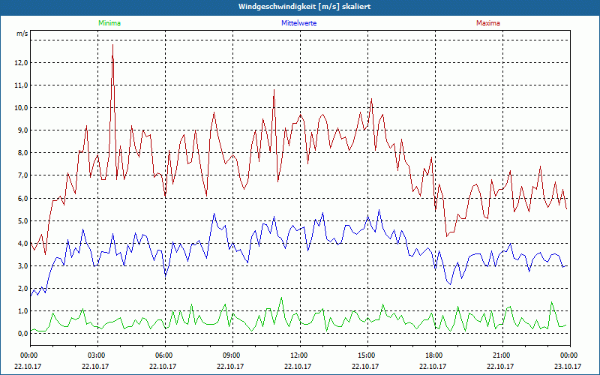Click the '0,0' y-axis value
The image size is (600, 375).
point(22,334)
